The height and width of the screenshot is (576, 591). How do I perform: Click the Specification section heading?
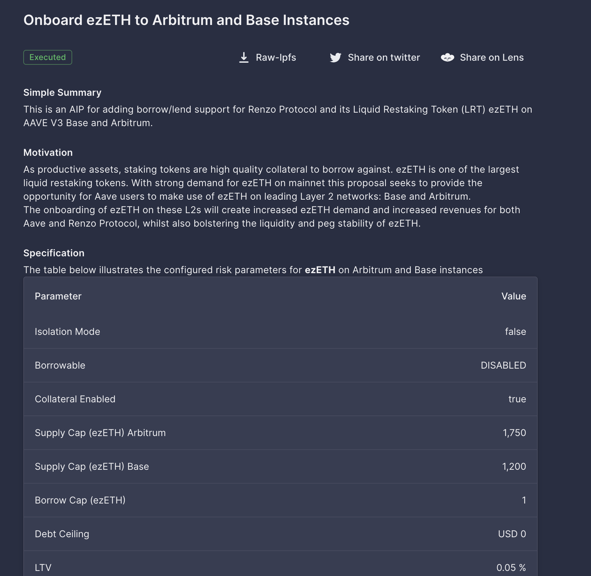54,253
